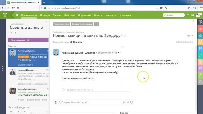Click the Новое действие button

click(x=62, y=24)
